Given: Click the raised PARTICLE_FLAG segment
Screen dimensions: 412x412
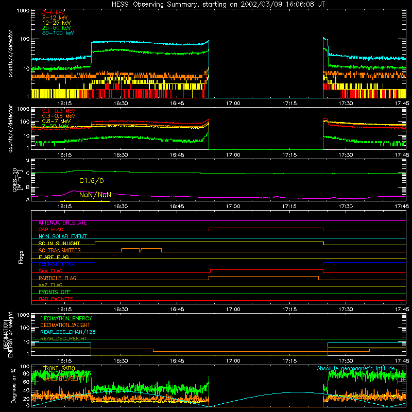Looking at the screenshot, I should point(264,277).
